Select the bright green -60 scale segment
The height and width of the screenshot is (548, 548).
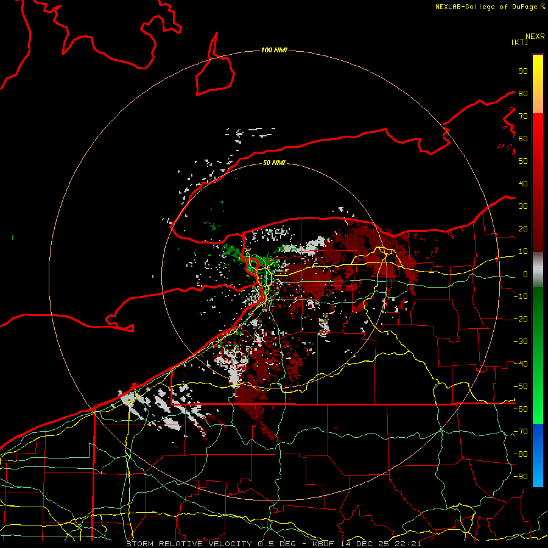click(x=538, y=412)
